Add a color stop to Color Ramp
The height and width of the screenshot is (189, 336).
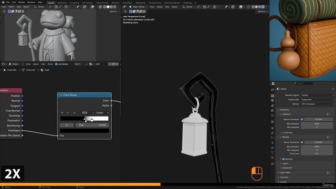62,113
